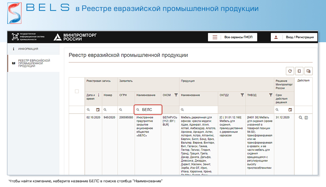This screenshot has height=187, width=326.
Task: Click the ГИСП logo icon
Action: point(15,37)
